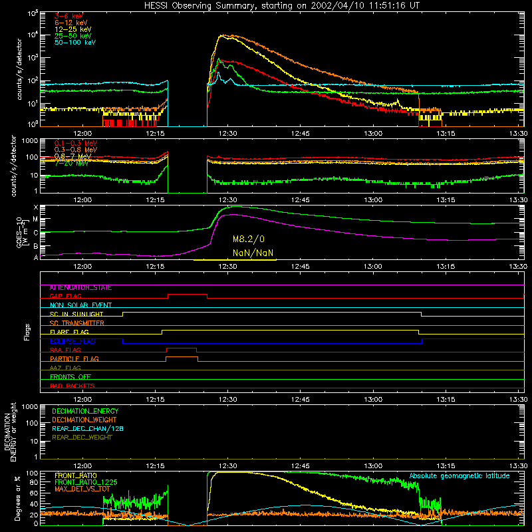Select the SAA_FLAG label
This screenshot has width=532, height=532.
(x=65, y=350)
